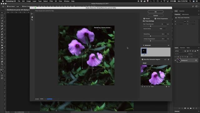Select the Crop tool
Image resolution: width=200 pixels, height=113 pixels.
(x=2, y=24)
